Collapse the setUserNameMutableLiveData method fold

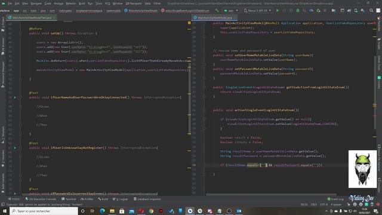click(x=204, y=55)
